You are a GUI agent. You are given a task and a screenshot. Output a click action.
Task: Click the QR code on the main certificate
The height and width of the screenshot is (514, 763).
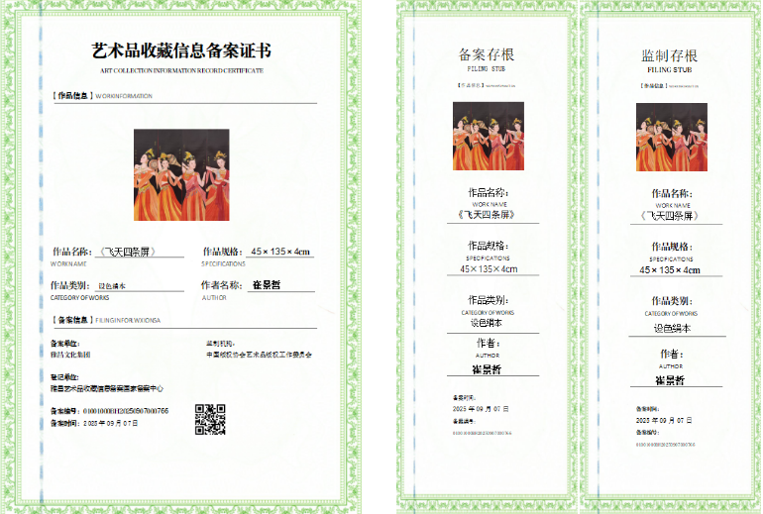(x=210, y=420)
